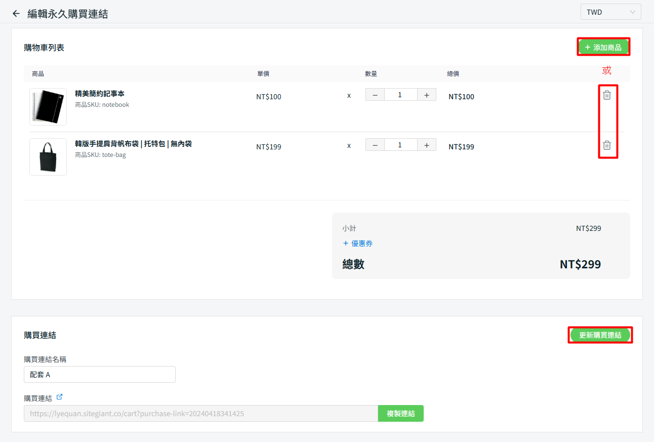654x442 pixels.
Task: Increase quantity of tote bag with plus
Action: tap(427, 145)
